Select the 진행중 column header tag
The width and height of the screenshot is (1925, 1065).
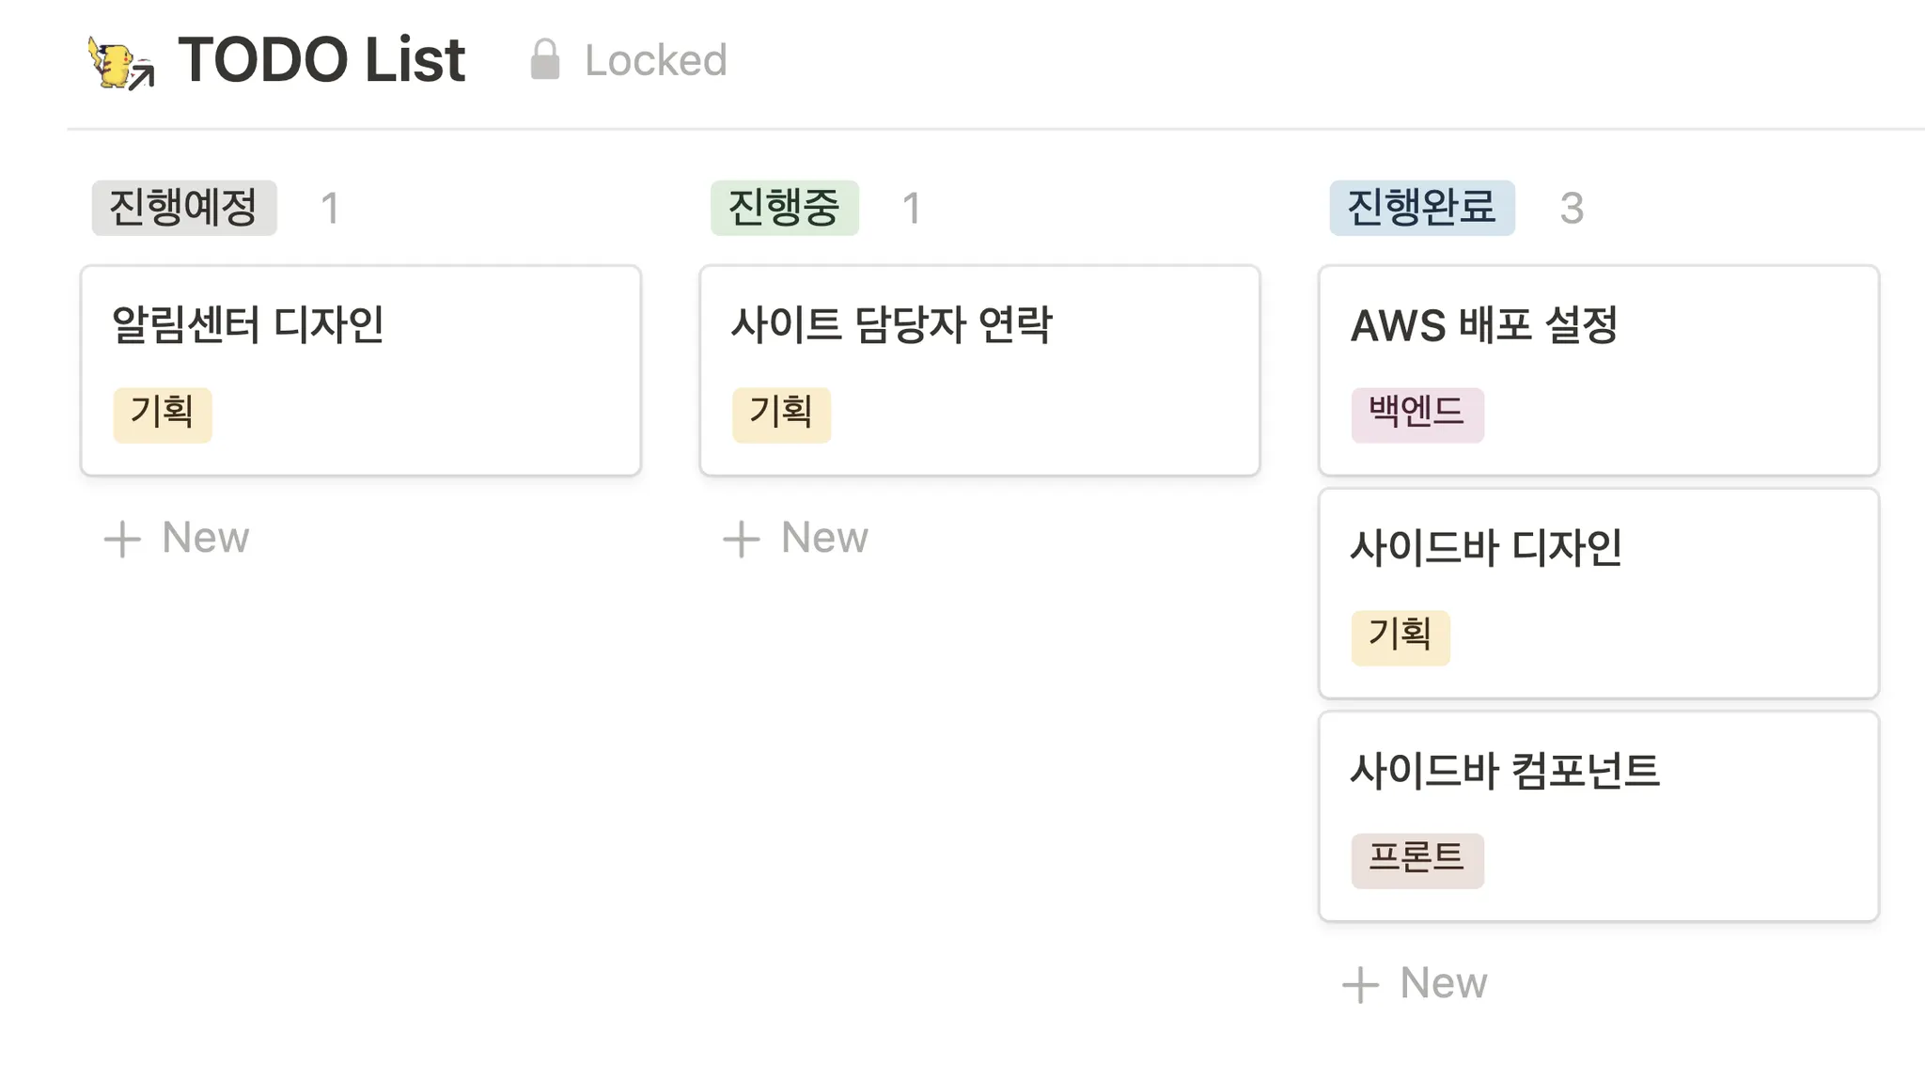point(784,208)
